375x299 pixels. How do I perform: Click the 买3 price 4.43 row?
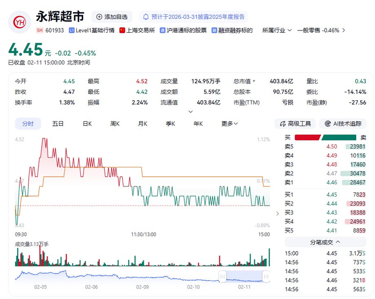pos(325,213)
